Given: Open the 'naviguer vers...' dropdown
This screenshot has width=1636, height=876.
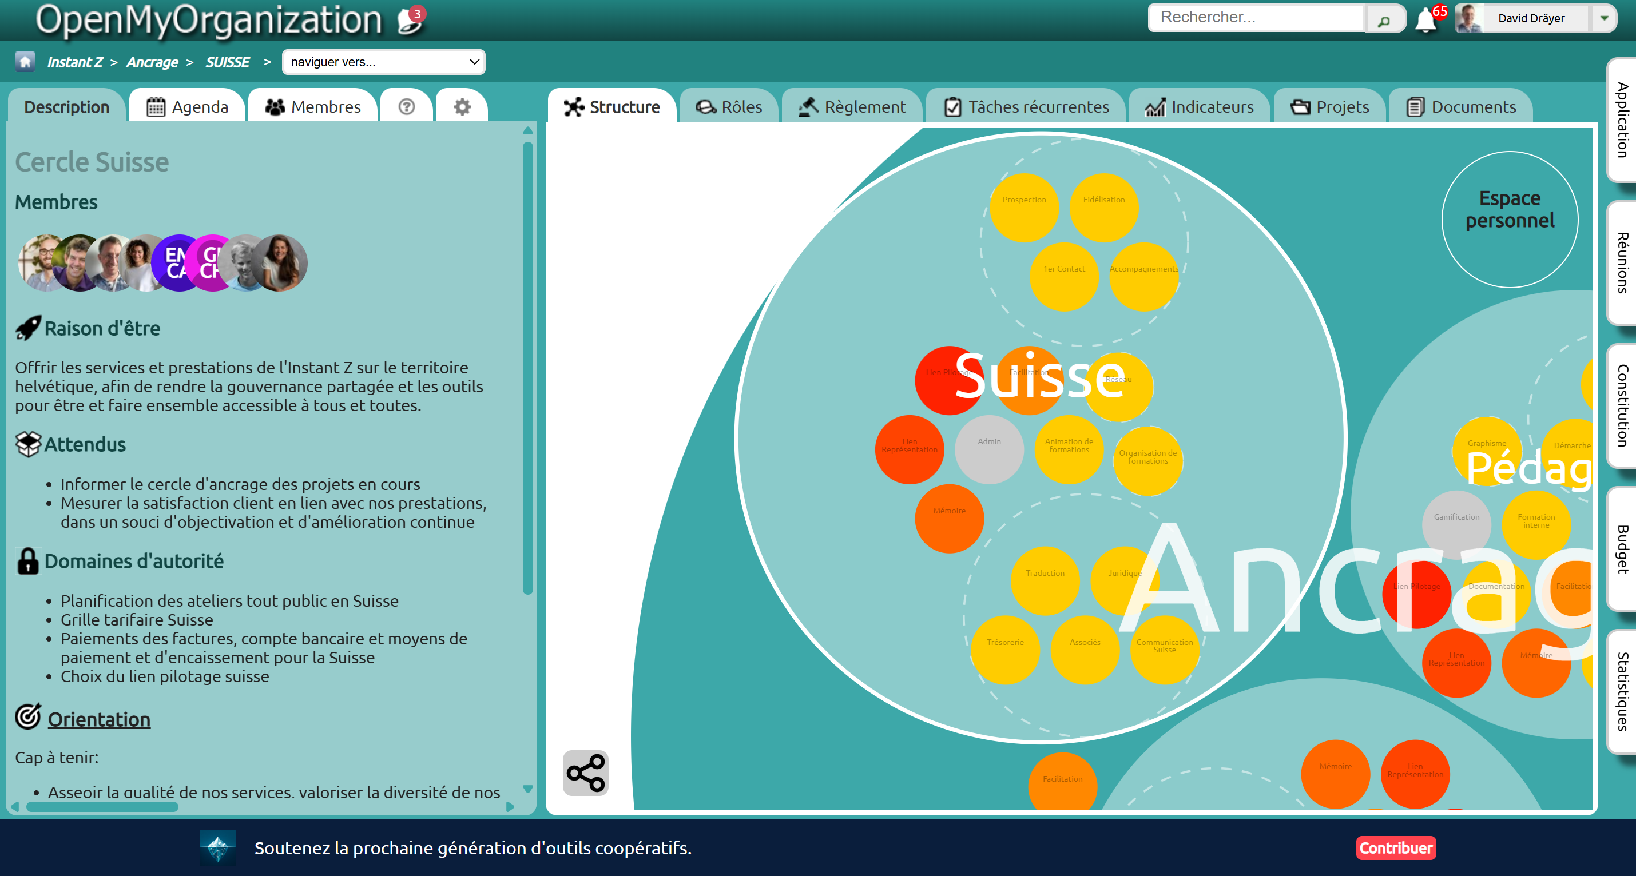Looking at the screenshot, I should tap(384, 62).
